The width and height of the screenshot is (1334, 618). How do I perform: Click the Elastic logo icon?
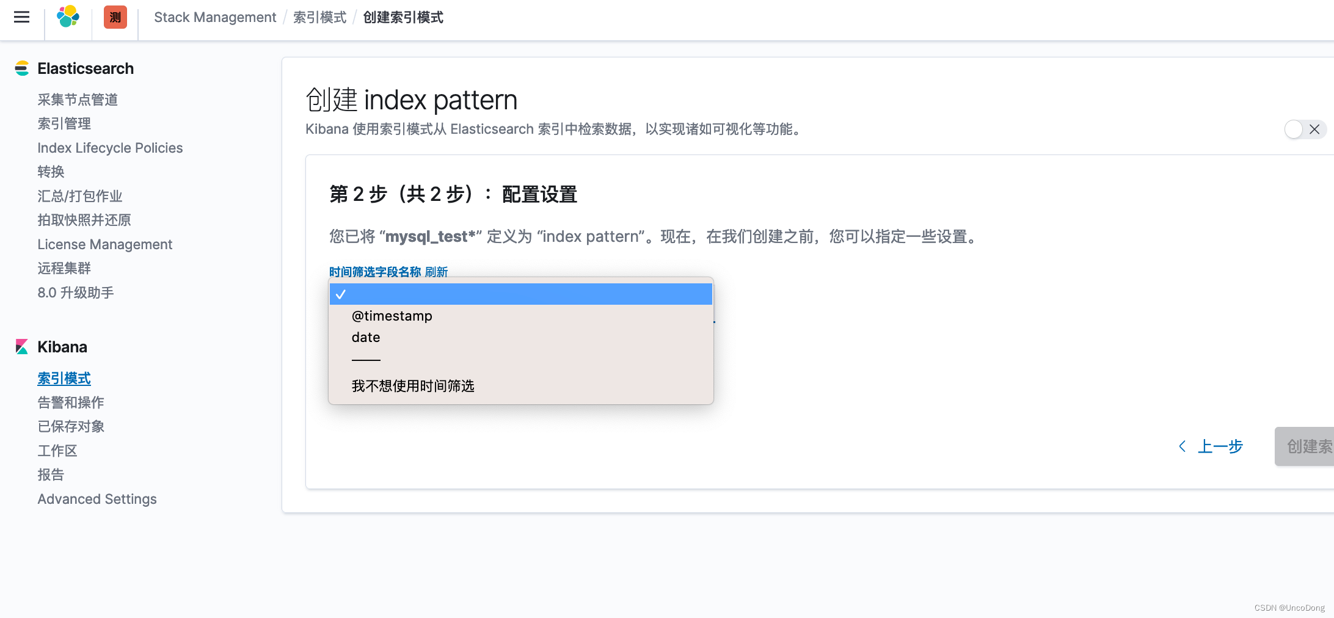pyautogui.click(x=68, y=17)
